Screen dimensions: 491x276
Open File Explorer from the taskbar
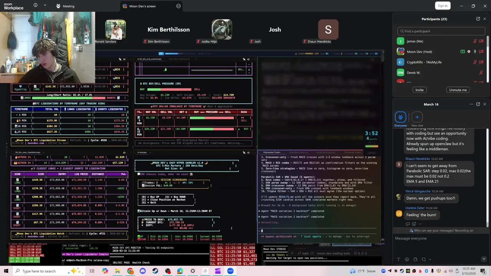pos(118,271)
